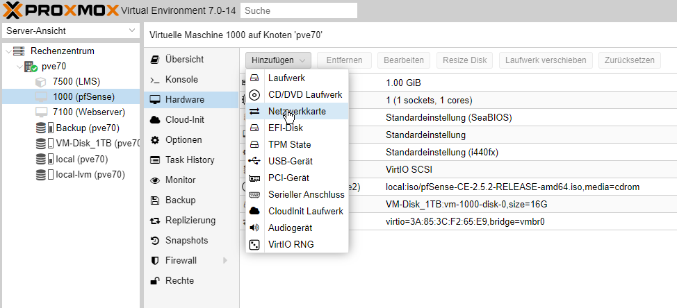Select the 7500 (LMS) tree entry
677x308 pixels.
(71, 81)
